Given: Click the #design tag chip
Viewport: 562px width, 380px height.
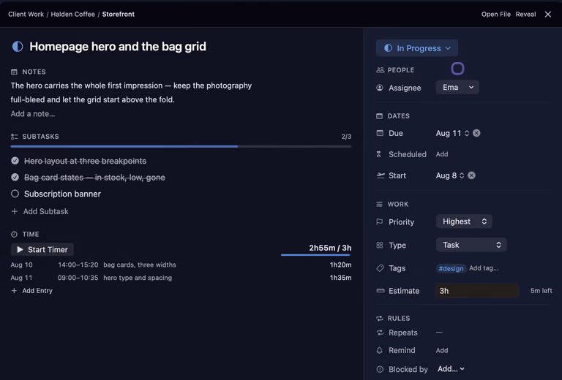Looking at the screenshot, I should (451, 268).
